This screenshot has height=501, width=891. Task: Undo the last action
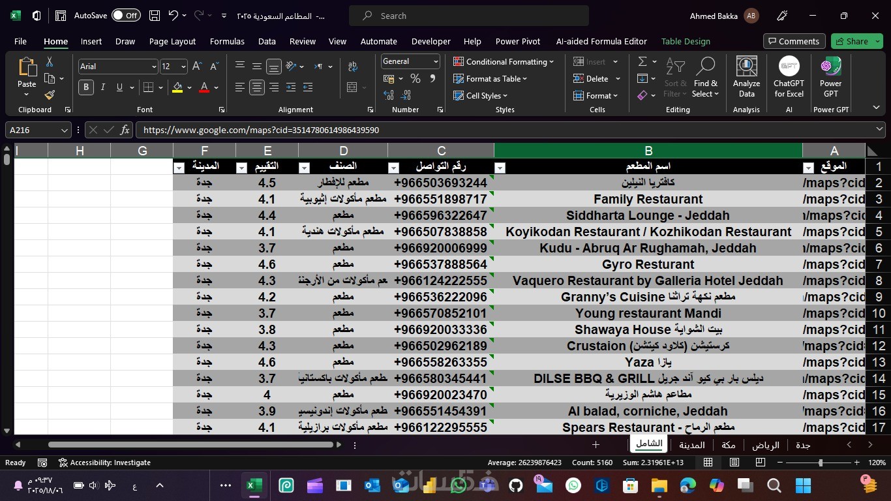pyautogui.click(x=173, y=16)
